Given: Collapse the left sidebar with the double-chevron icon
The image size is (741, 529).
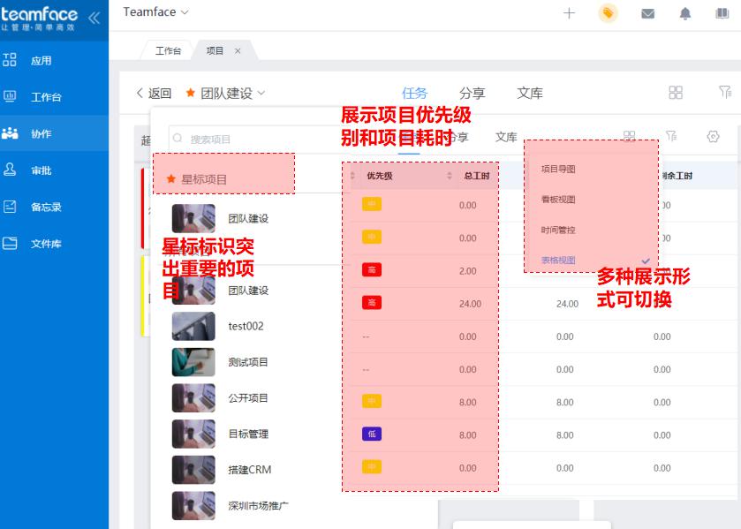Looking at the screenshot, I should click(x=94, y=17).
